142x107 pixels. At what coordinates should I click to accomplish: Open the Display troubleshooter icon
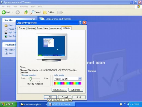pos(6,50)
